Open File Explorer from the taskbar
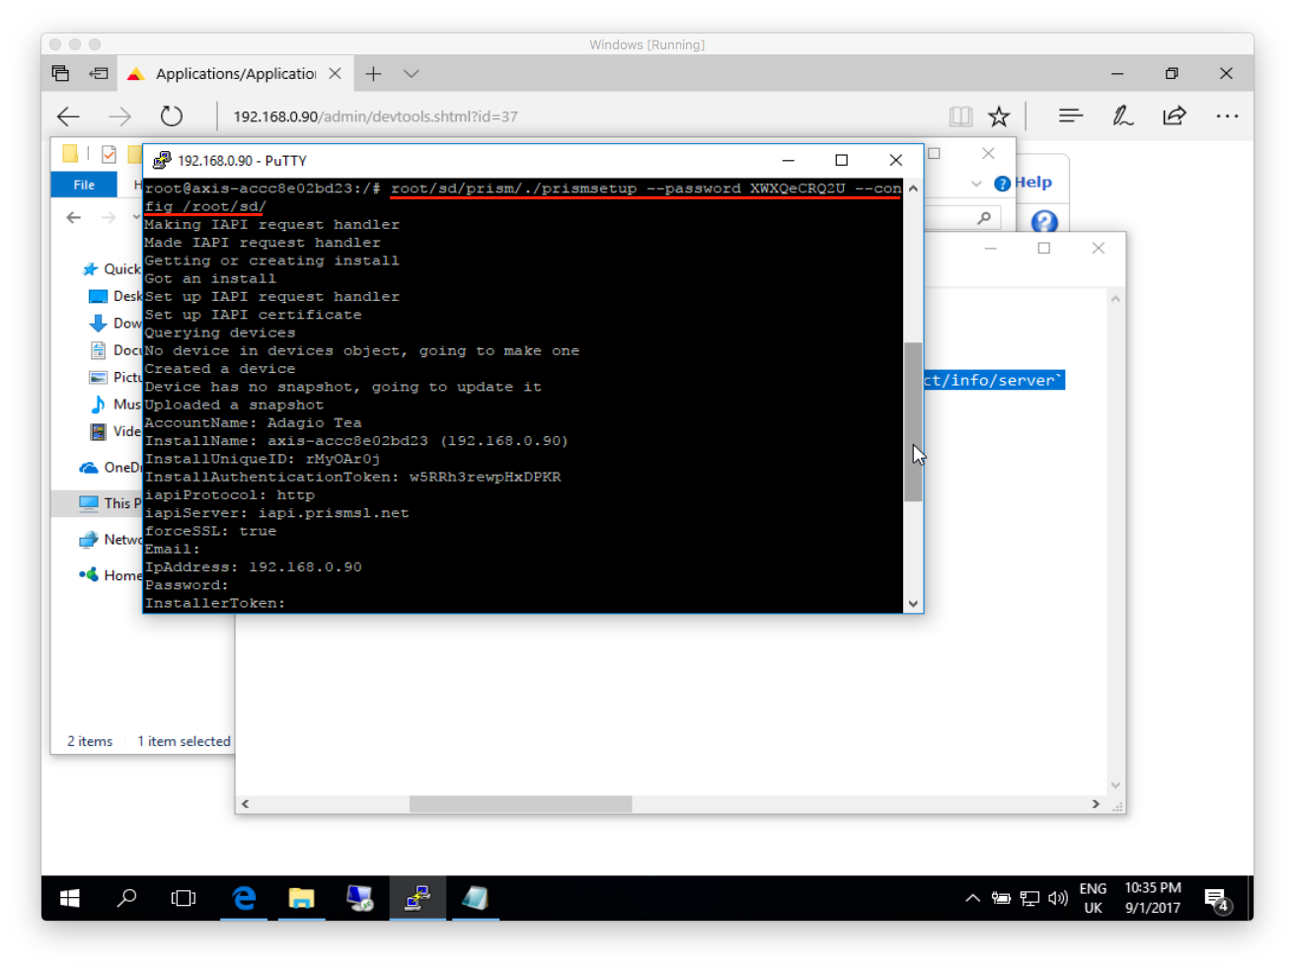Viewport: 1295px width, 970px height. coord(301,898)
